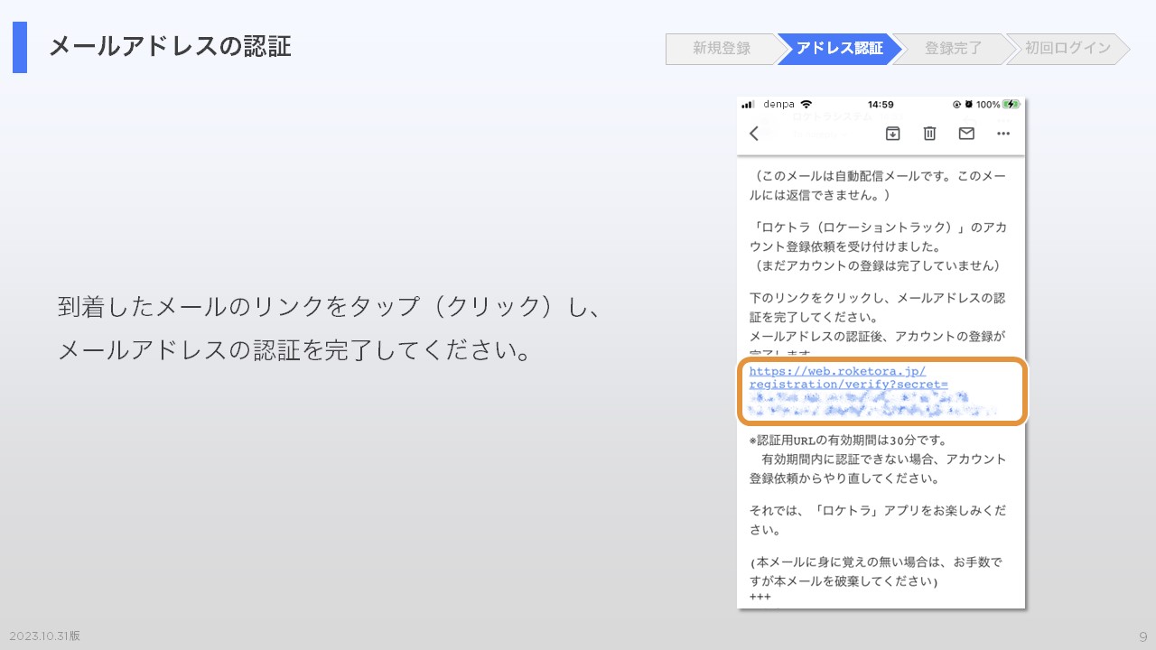This screenshot has width=1156, height=650.
Task: Click page number 9
Action: pos(1142,636)
